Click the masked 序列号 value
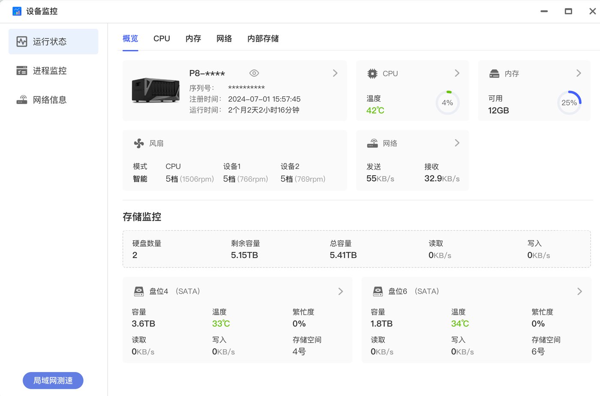 pyautogui.click(x=246, y=88)
